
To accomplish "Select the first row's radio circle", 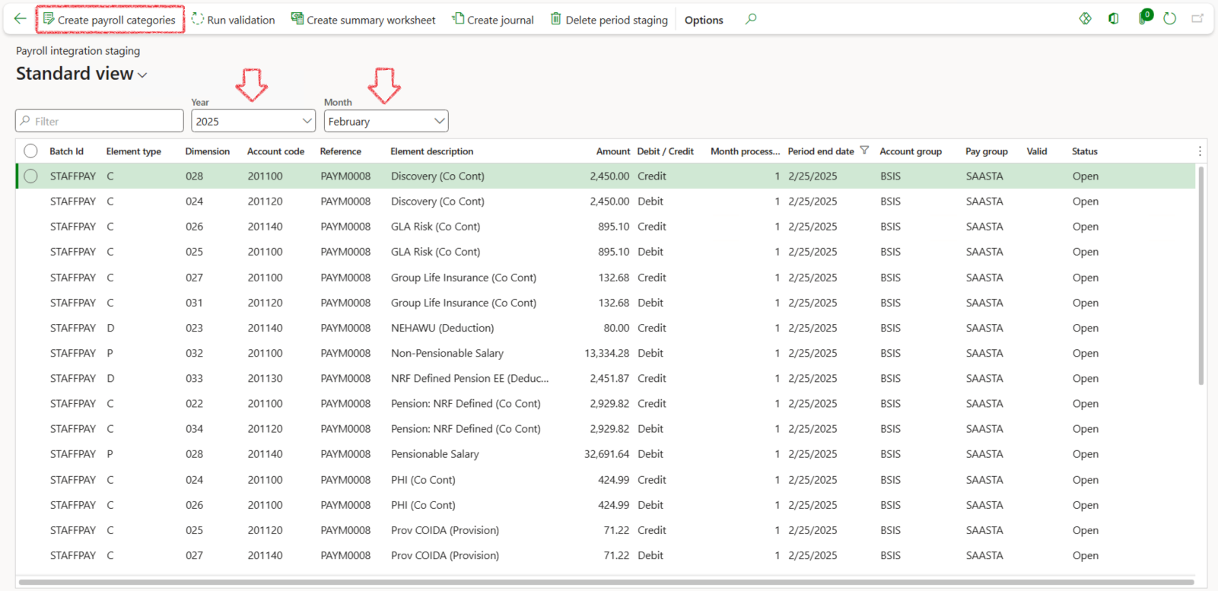I will [x=30, y=176].
